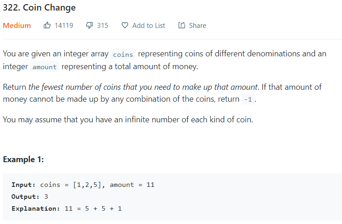The image size is (342, 224).
Task: Click the Input line in example box
Action: coord(83,185)
